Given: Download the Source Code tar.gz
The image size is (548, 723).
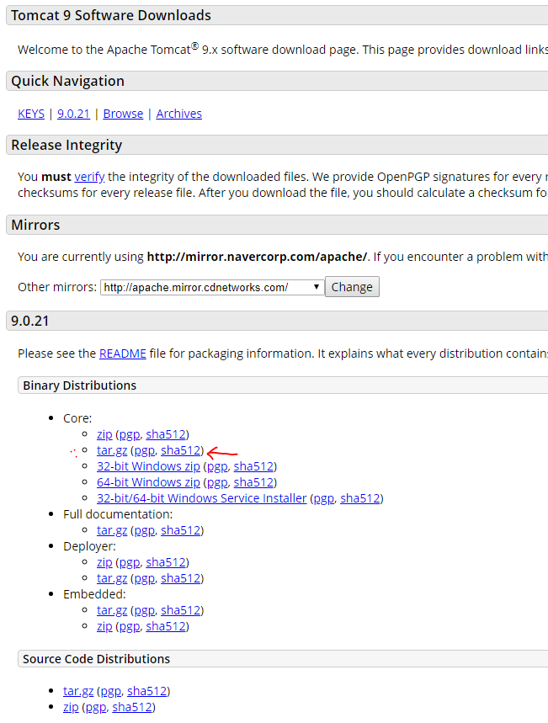Looking at the screenshot, I should (x=78, y=691).
